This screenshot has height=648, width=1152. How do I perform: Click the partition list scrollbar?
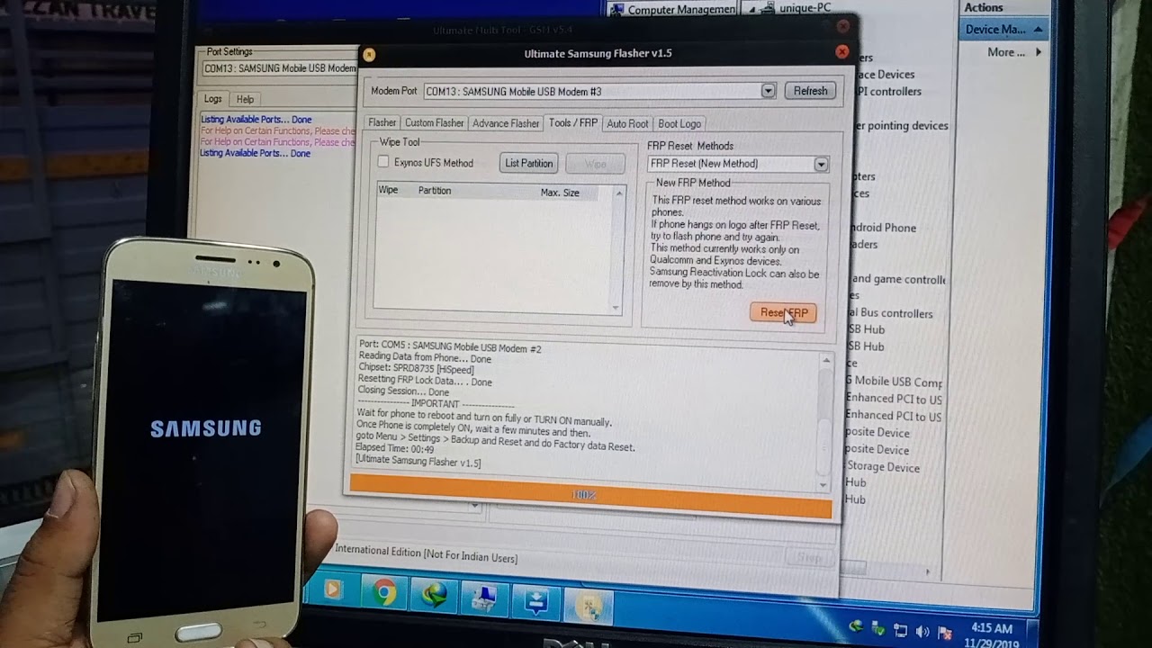[x=618, y=249]
